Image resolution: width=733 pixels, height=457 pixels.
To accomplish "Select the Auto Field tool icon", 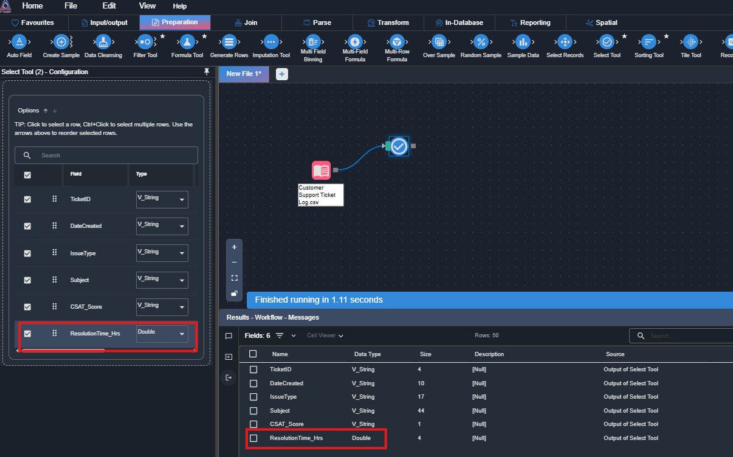I will pos(19,42).
